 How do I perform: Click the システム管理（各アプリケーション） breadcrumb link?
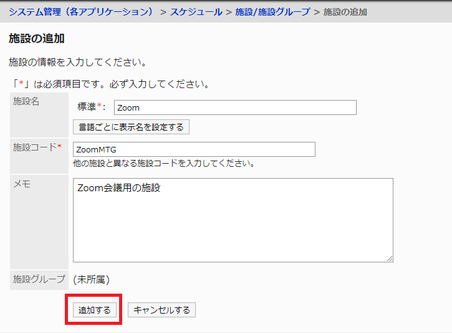pyautogui.click(x=81, y=12)
